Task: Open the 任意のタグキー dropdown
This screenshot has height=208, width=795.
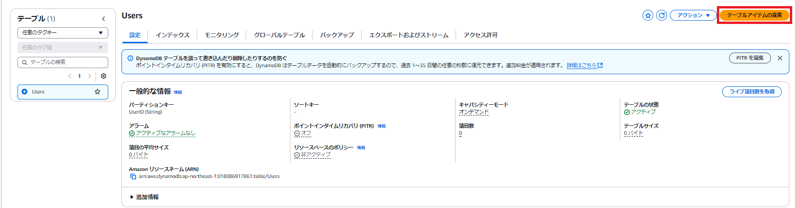Action: tap(63, 33)
